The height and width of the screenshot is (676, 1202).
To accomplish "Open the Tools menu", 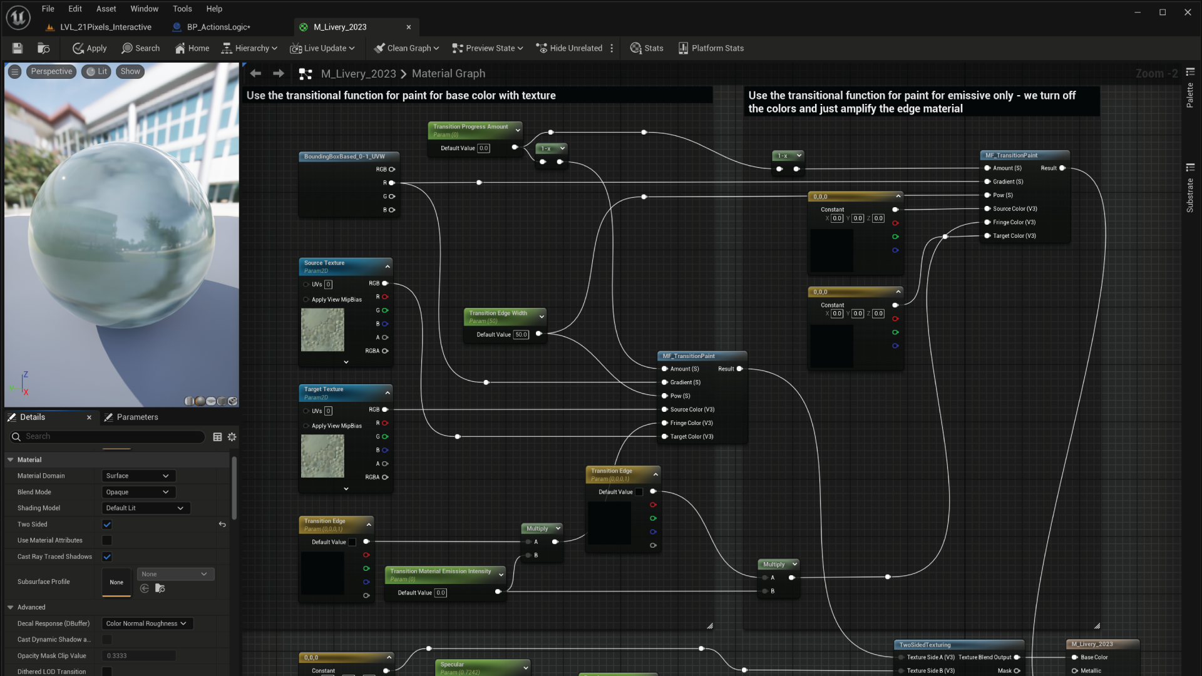I will click(x=182, y=9).
